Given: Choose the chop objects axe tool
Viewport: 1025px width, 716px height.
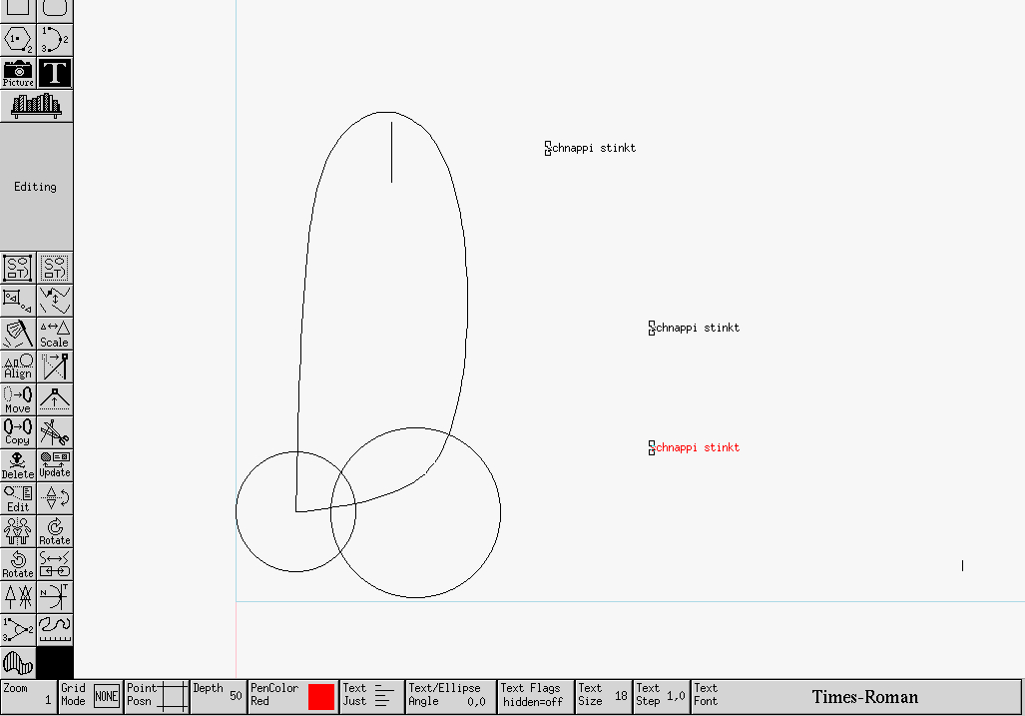Looking at the screenshot, I should (18, 334).
